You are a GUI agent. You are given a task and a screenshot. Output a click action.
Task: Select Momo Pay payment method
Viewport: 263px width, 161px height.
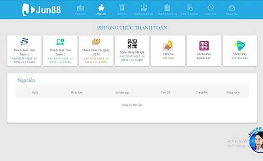click(x=204, y=51)
